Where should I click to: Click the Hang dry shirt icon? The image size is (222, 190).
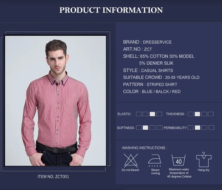coord(204,160)
